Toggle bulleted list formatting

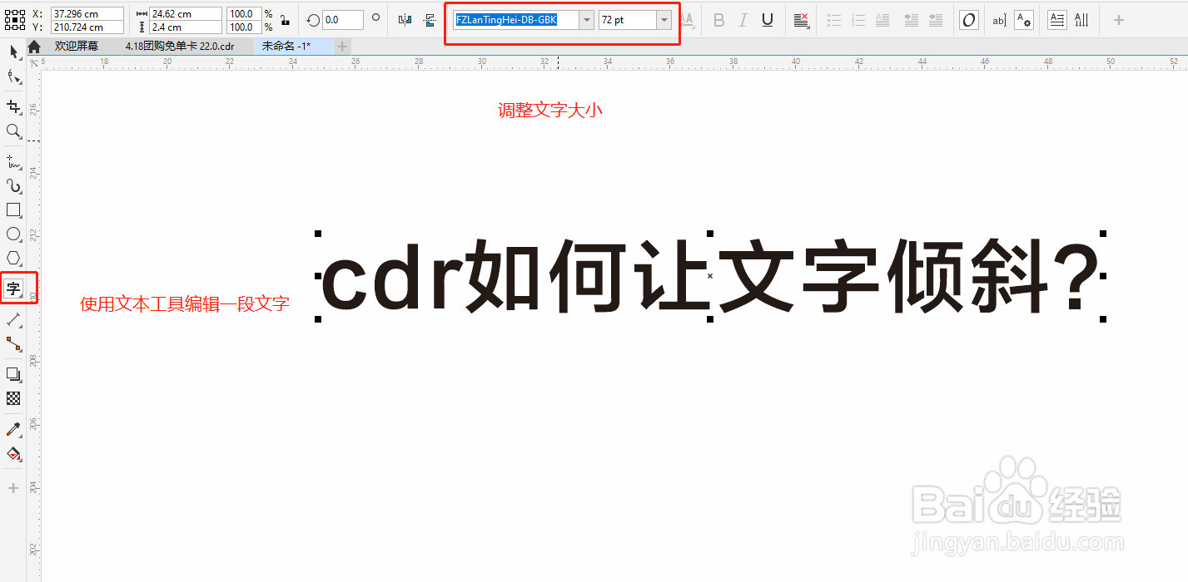(834, 20)
